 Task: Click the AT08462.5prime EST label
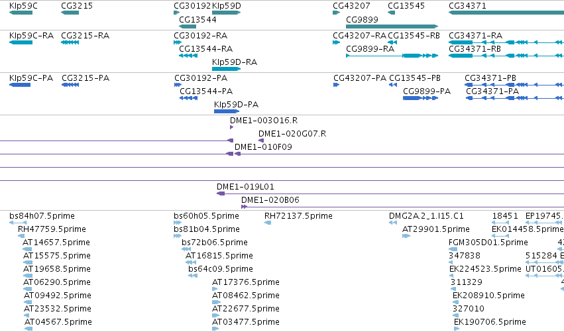pos(246,296)
